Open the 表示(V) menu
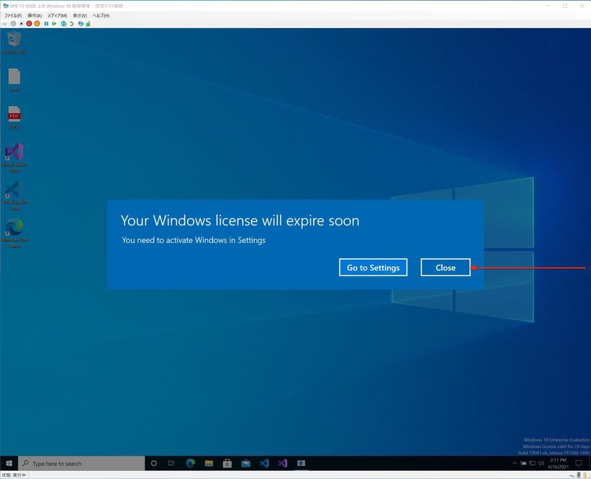This screenshot has height=479, width=591. [80, 16]
